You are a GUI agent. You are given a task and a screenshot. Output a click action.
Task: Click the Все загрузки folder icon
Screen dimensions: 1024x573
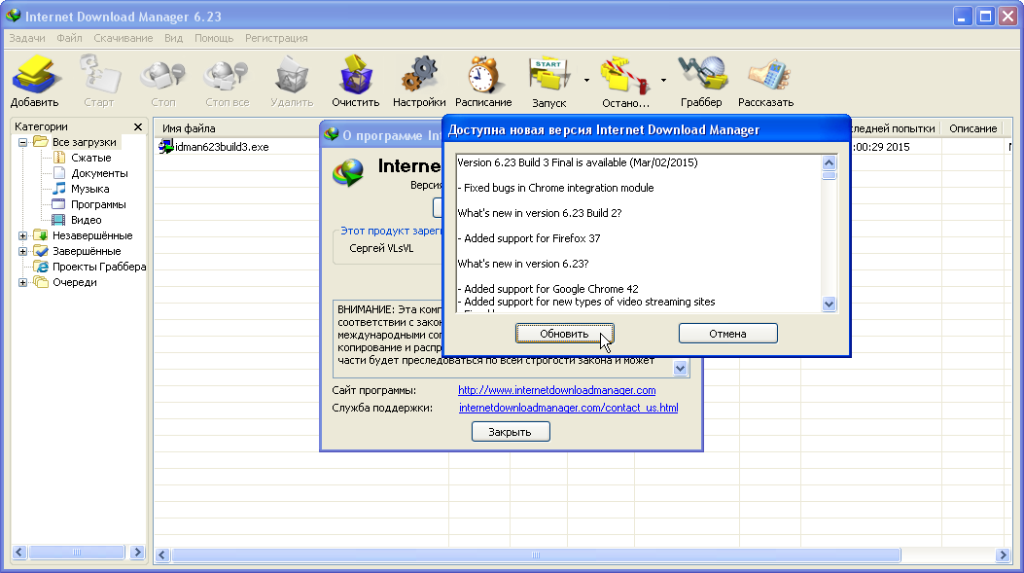[41, 142]
